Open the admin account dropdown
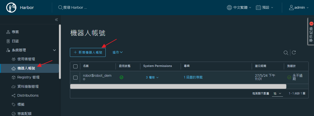The image size is (314, 116). [299, 8]
